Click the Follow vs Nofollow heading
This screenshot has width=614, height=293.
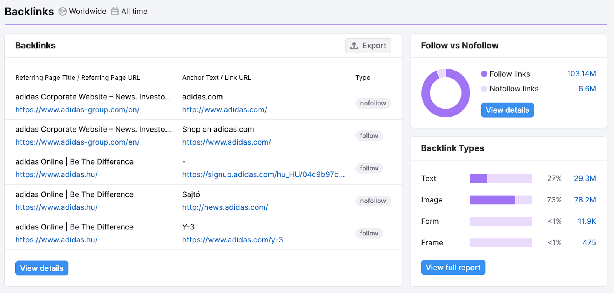coord(460,46)
